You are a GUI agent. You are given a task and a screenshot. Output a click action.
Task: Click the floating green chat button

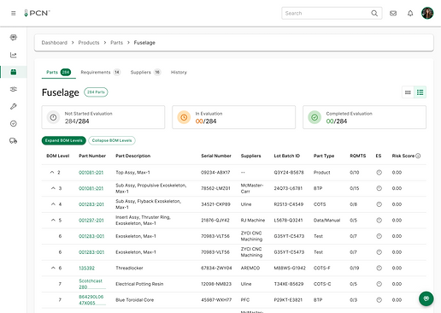[x=426, y=298]
